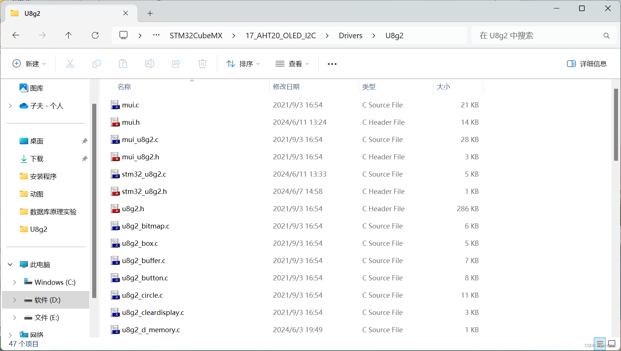Image resolution: width=621 pixels, height=351 pixels.
Task: Go forward with the right arrow button
Action: coord(42,35)
